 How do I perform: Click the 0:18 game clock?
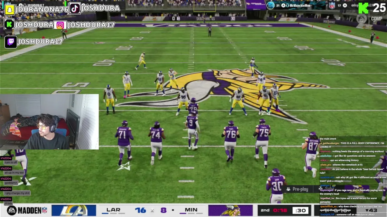pos(280,210)
